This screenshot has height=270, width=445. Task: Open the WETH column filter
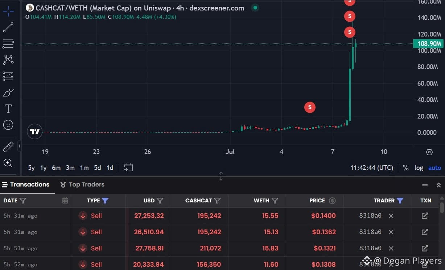coord(275,201)
